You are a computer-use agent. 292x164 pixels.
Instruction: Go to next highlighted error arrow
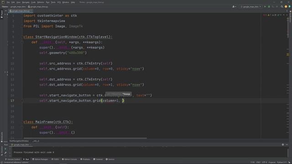pyautogui.click(x=287, y=15)
